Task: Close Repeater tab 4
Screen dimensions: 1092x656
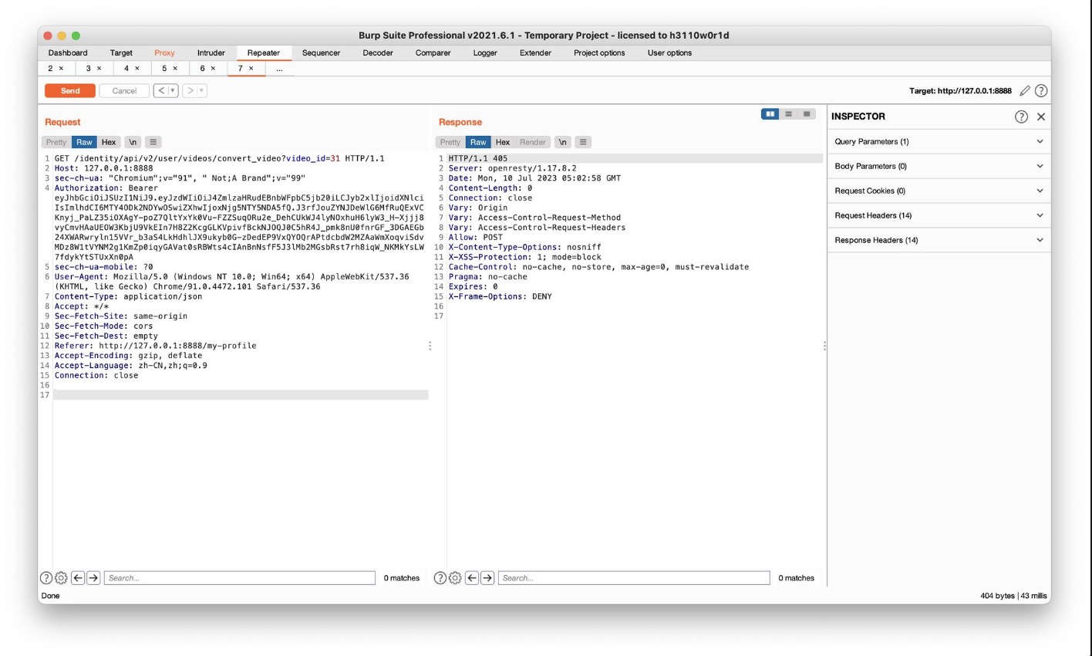Action: pyautogui.click(x=137, y=69)
